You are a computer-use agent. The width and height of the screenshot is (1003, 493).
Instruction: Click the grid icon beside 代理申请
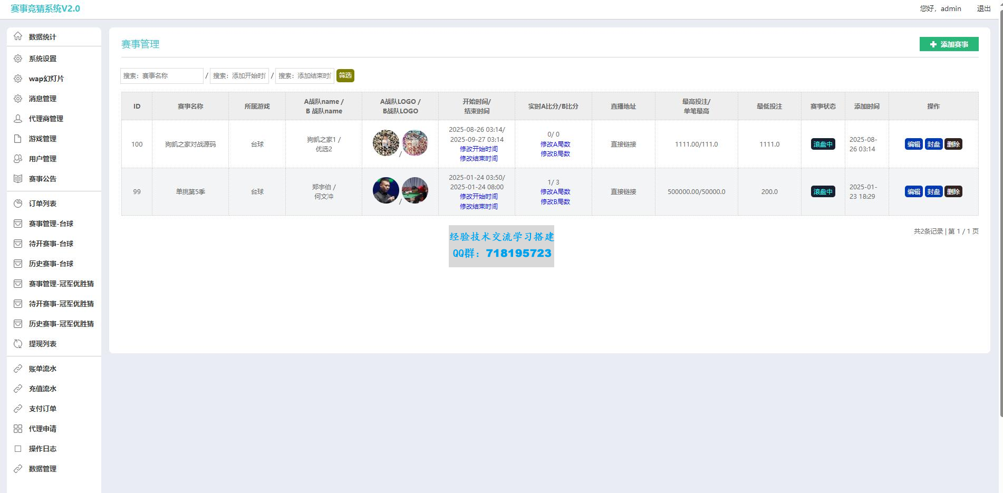[x=18, y=429]
